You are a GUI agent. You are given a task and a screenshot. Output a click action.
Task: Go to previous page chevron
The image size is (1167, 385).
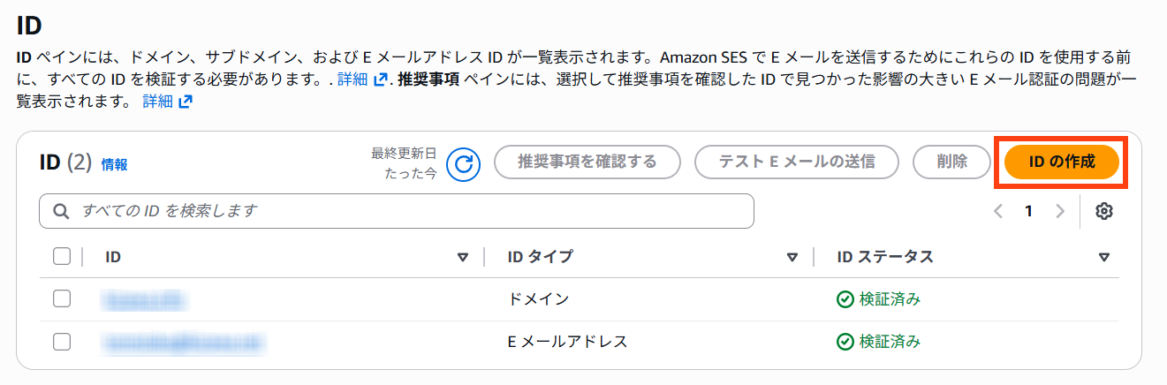[x=998, y=211]
